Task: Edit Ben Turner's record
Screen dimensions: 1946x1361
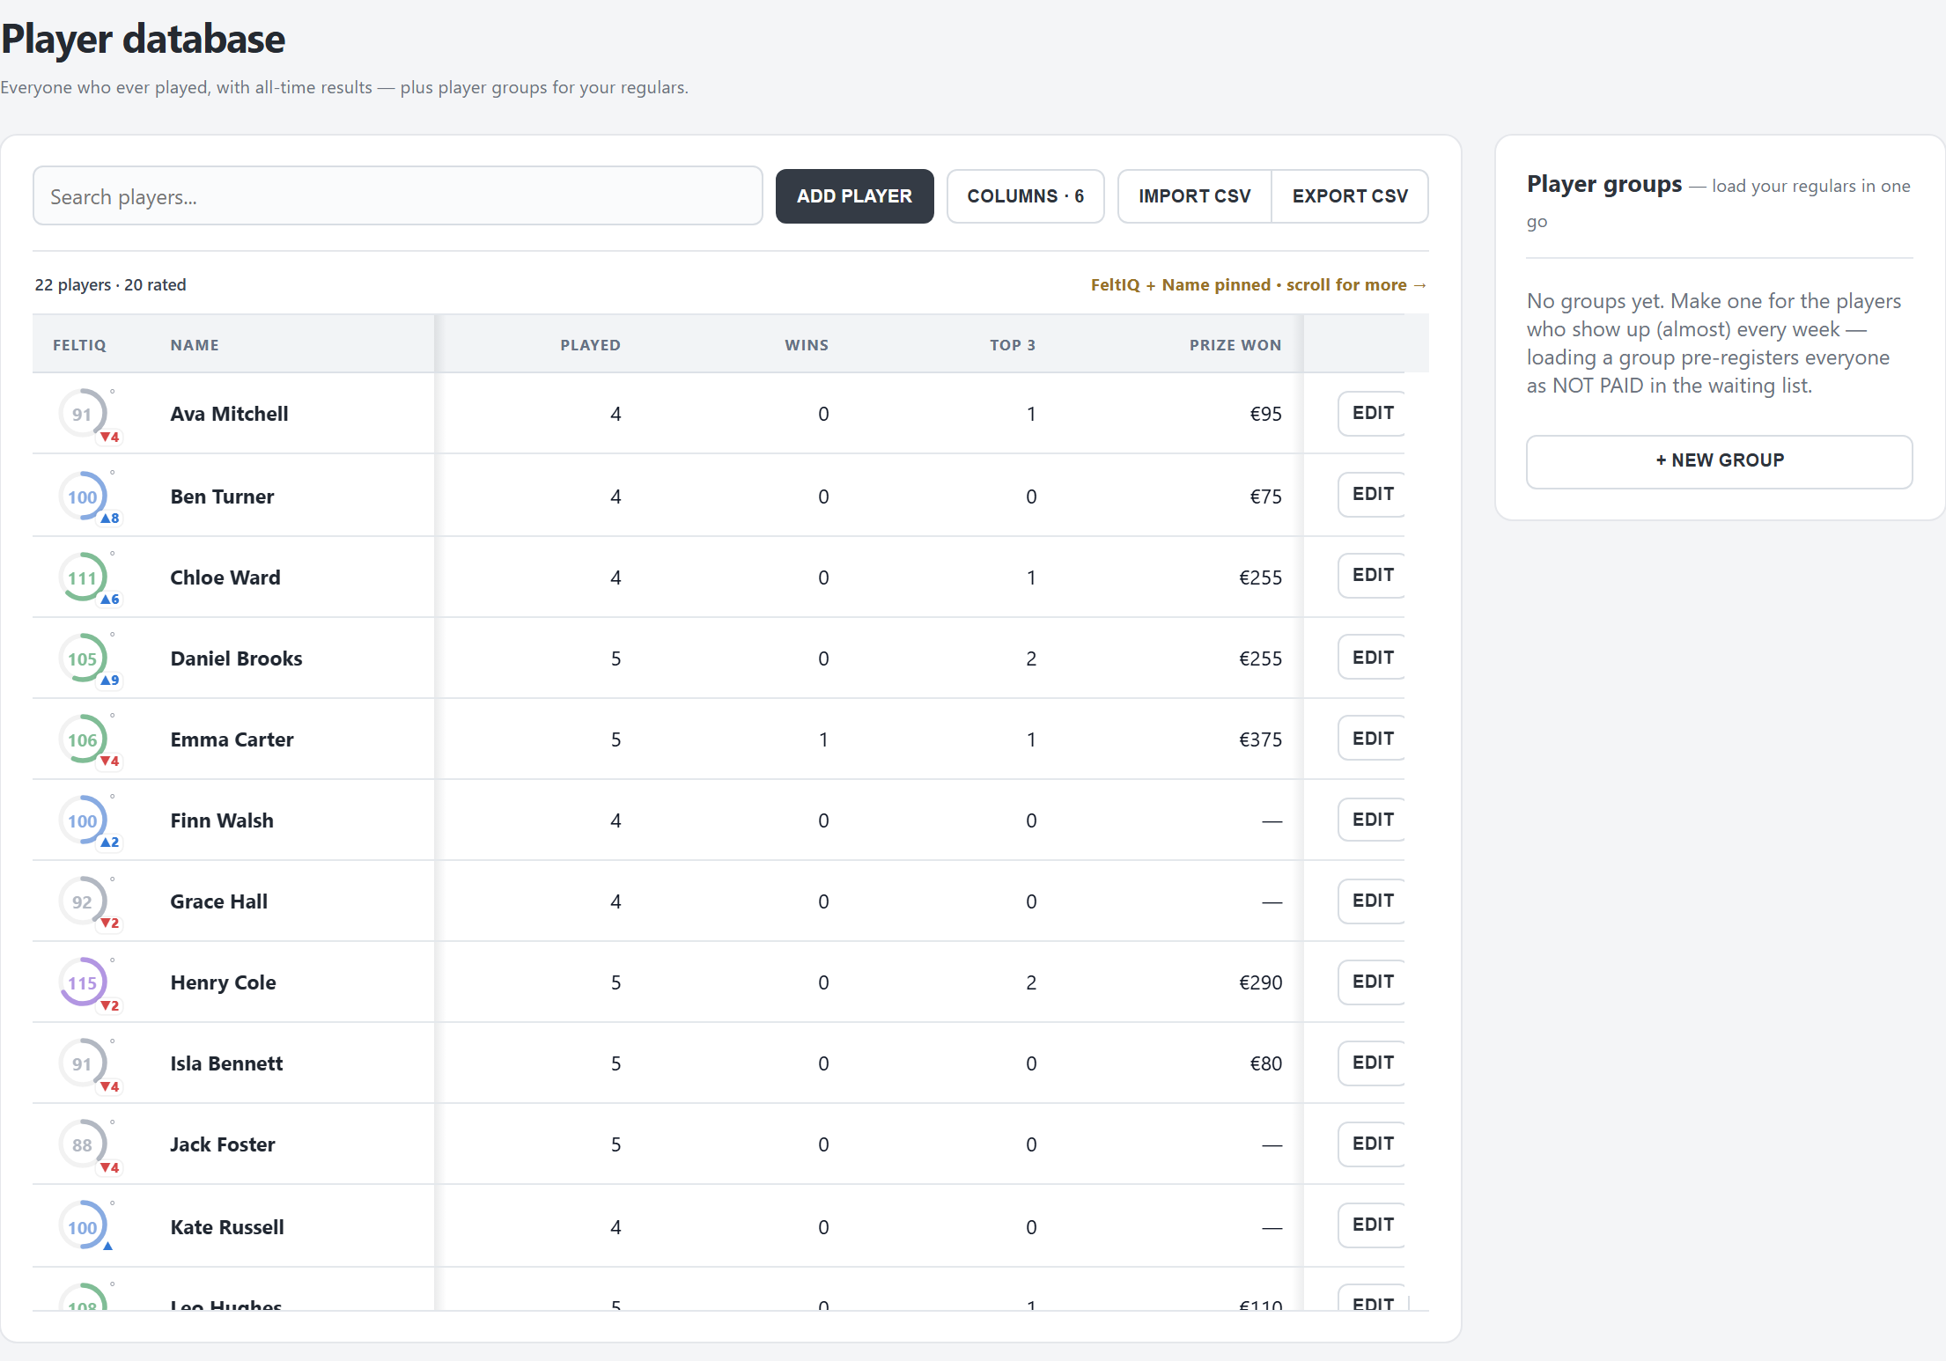Action: 1372,494
